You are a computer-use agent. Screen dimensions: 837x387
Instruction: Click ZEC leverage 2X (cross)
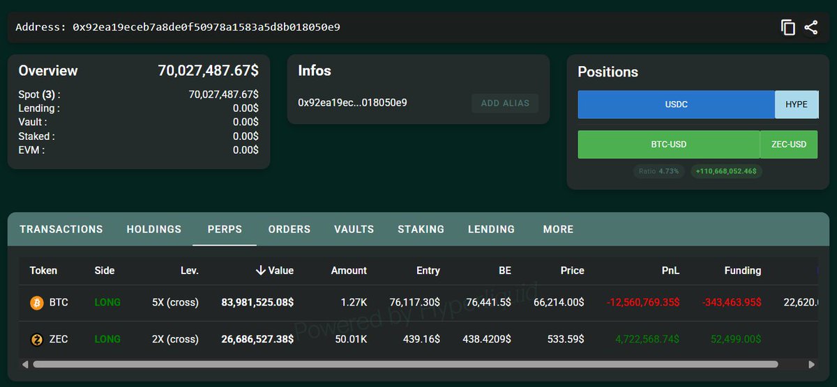point(175,340)
